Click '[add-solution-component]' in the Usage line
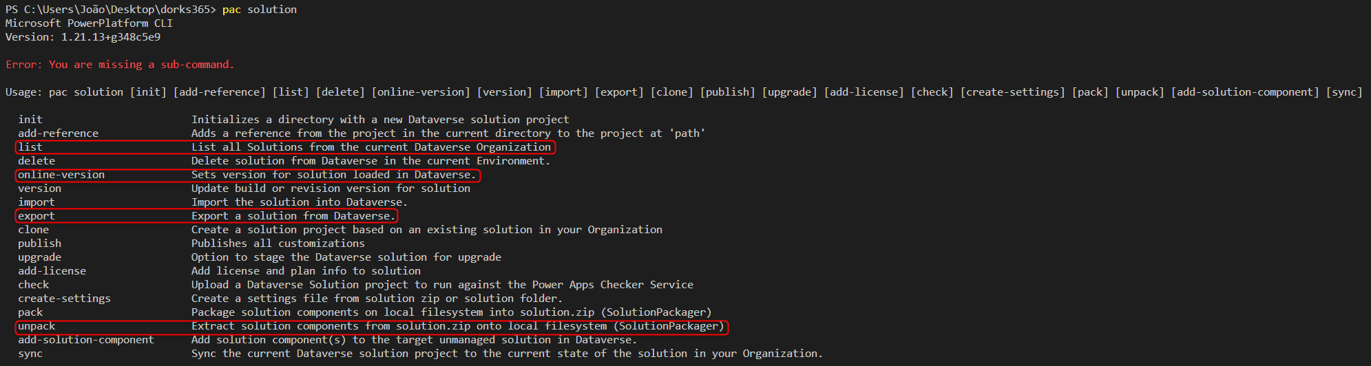This screenshot has height=366, width=1371. click(x=1245, y=92)
